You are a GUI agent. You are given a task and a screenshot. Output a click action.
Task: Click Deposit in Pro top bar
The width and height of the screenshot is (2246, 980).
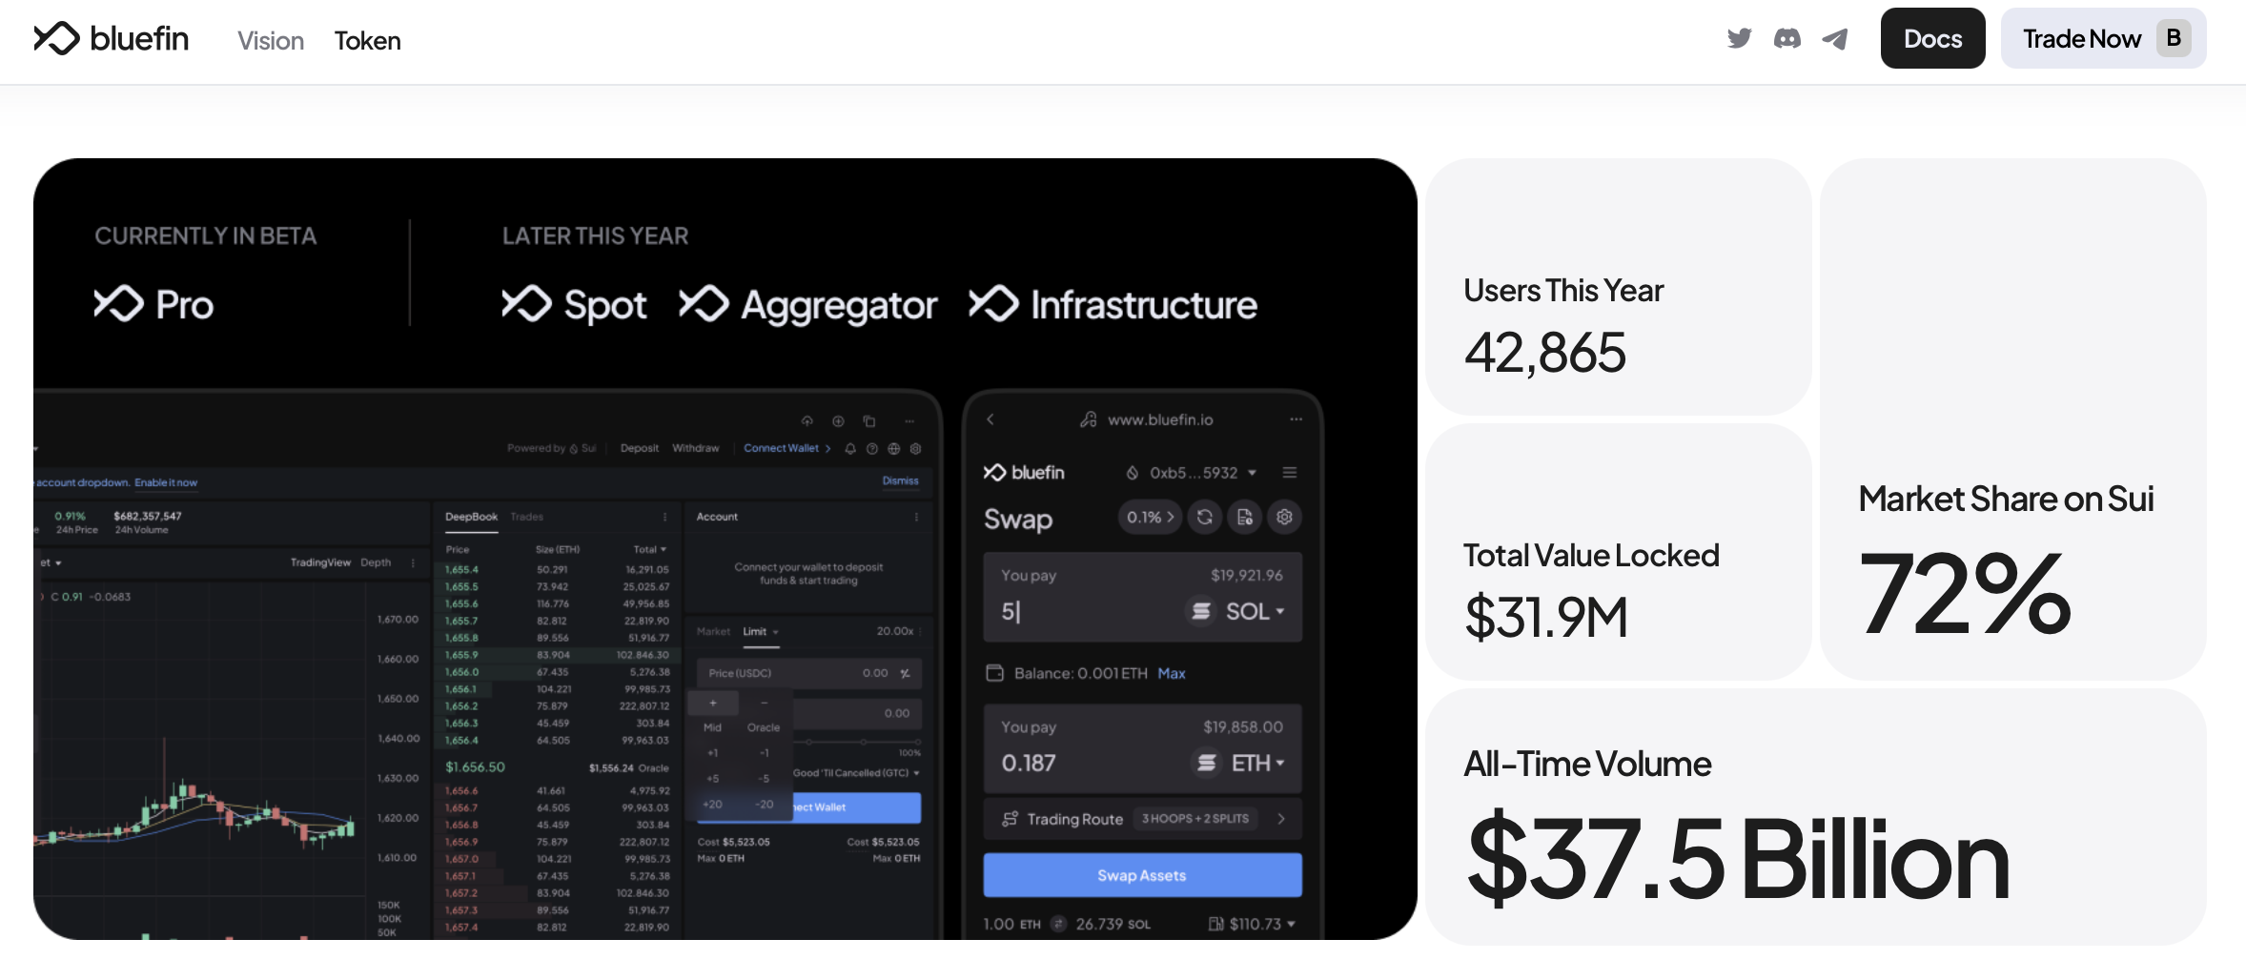pyautogui.click(x=639, y=448)
